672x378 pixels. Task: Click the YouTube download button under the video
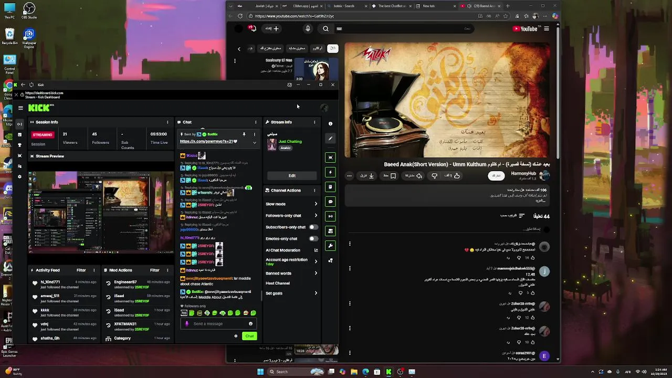click(x=367, y=176)
